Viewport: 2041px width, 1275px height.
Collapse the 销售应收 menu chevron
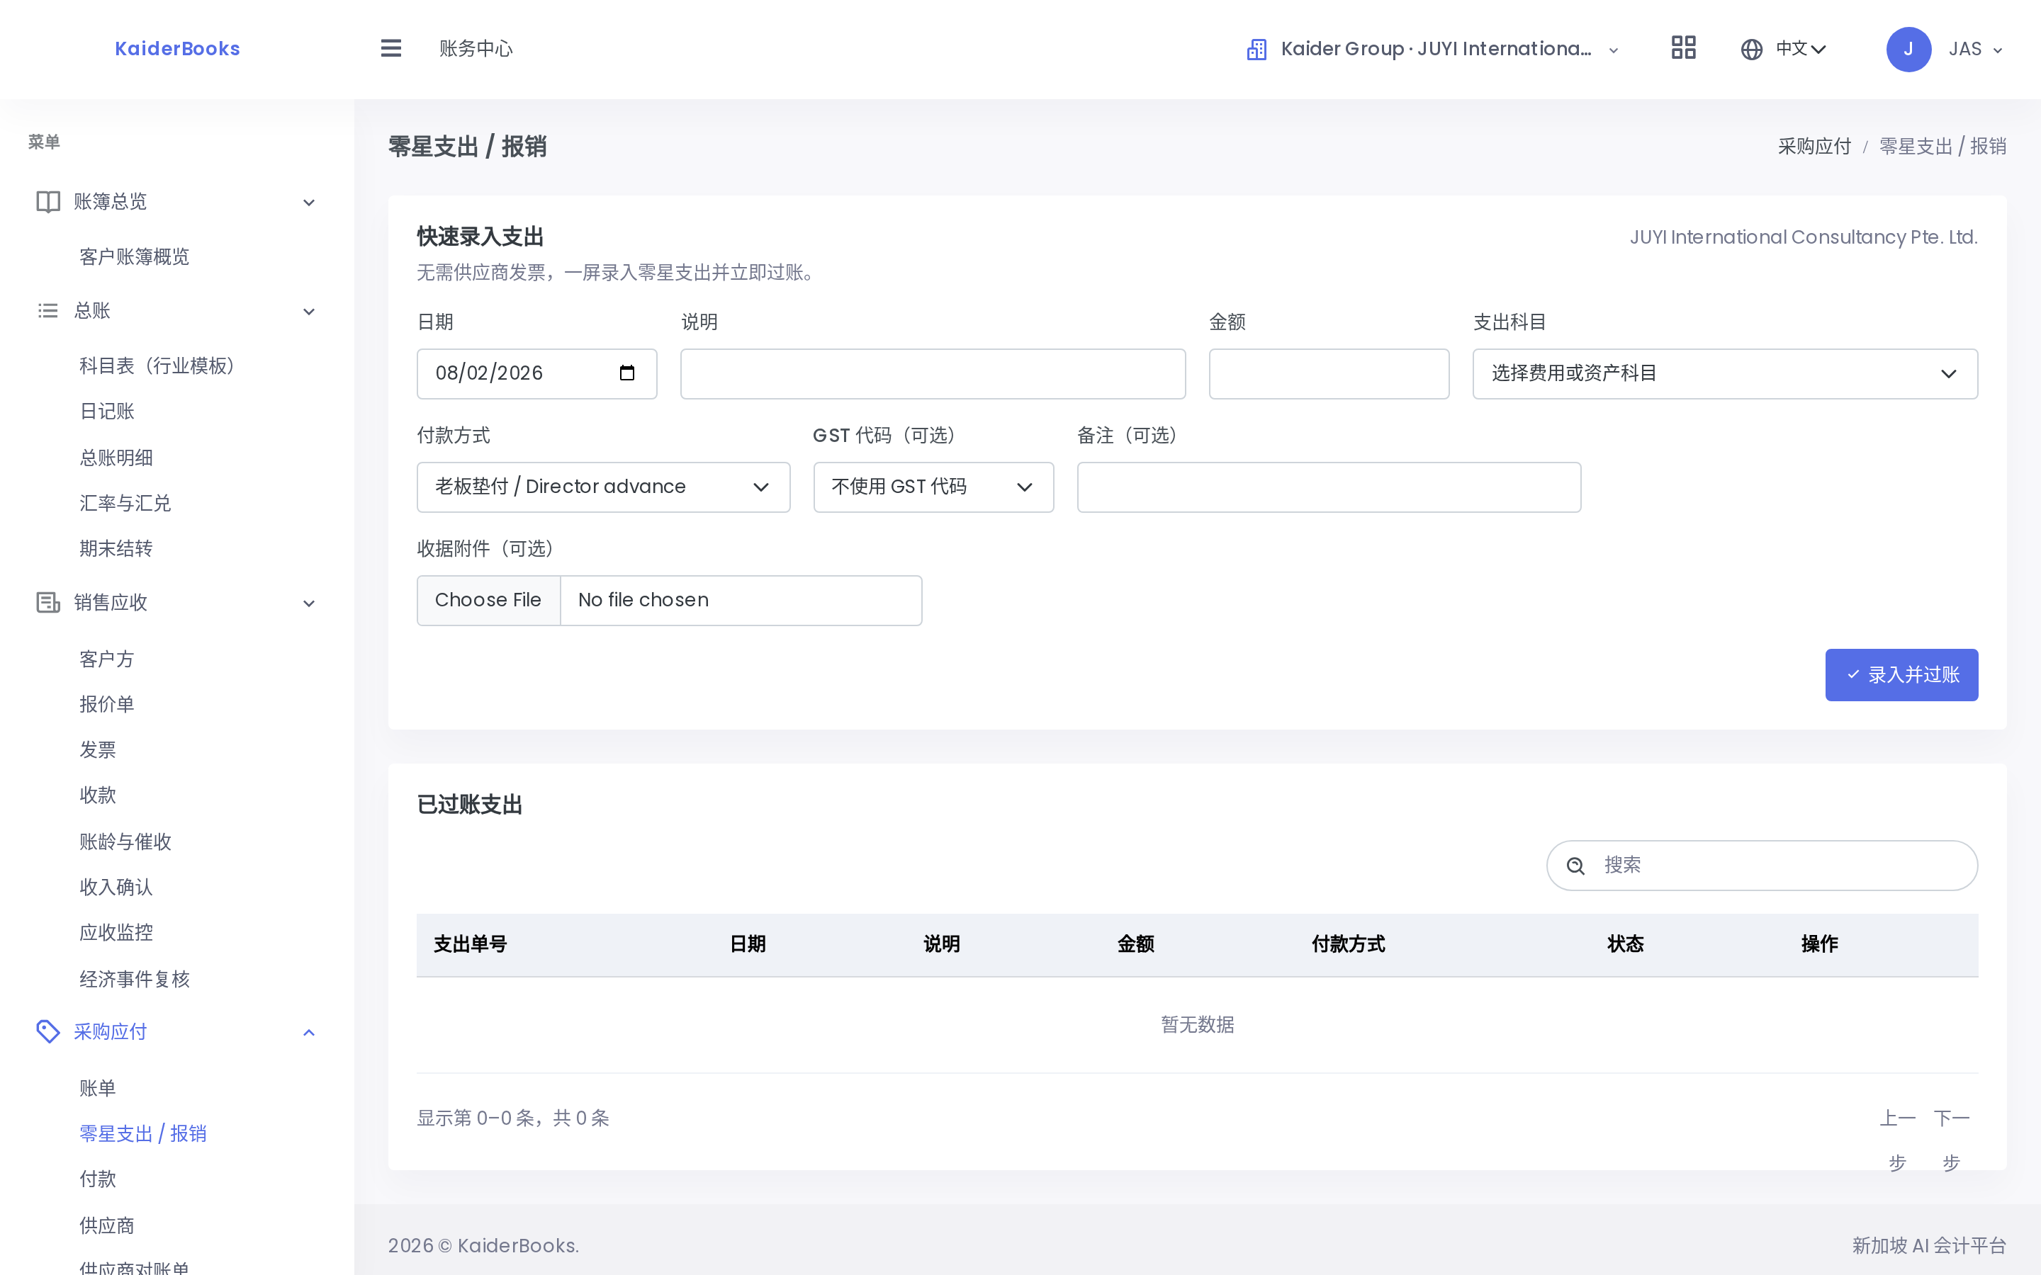click(x=309, y=603)
